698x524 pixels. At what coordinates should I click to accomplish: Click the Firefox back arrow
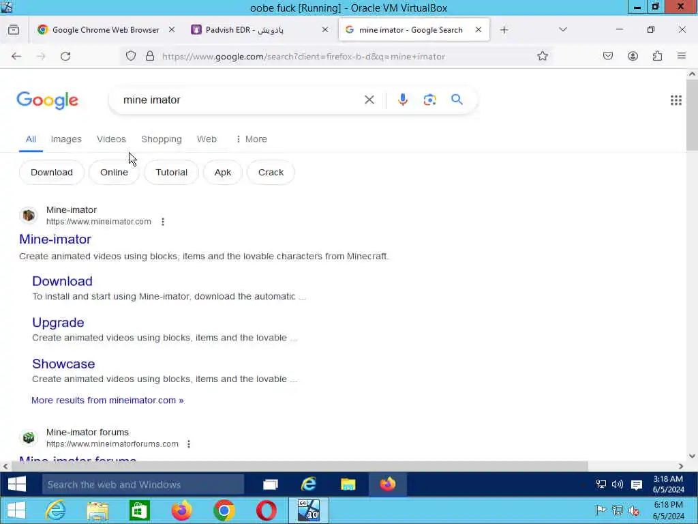[16, 56]
